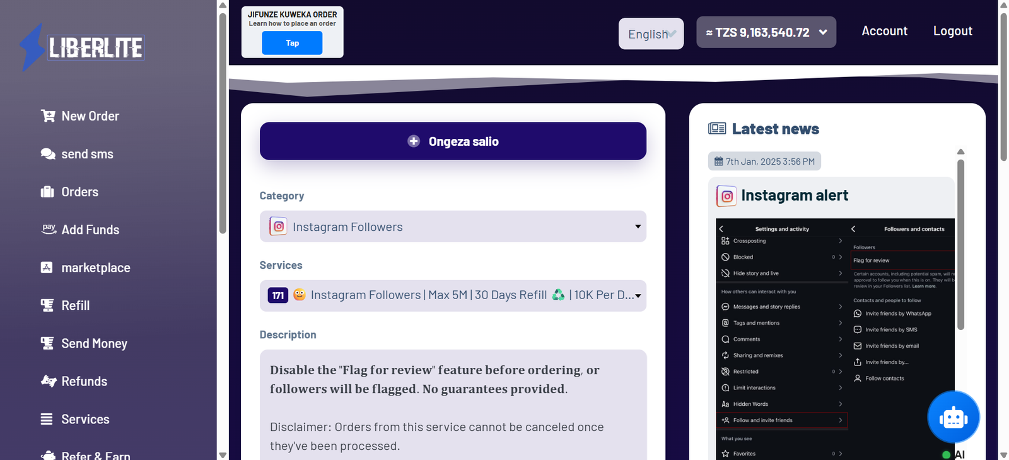Click the Refunds icon in sidebar

(49, 381)
